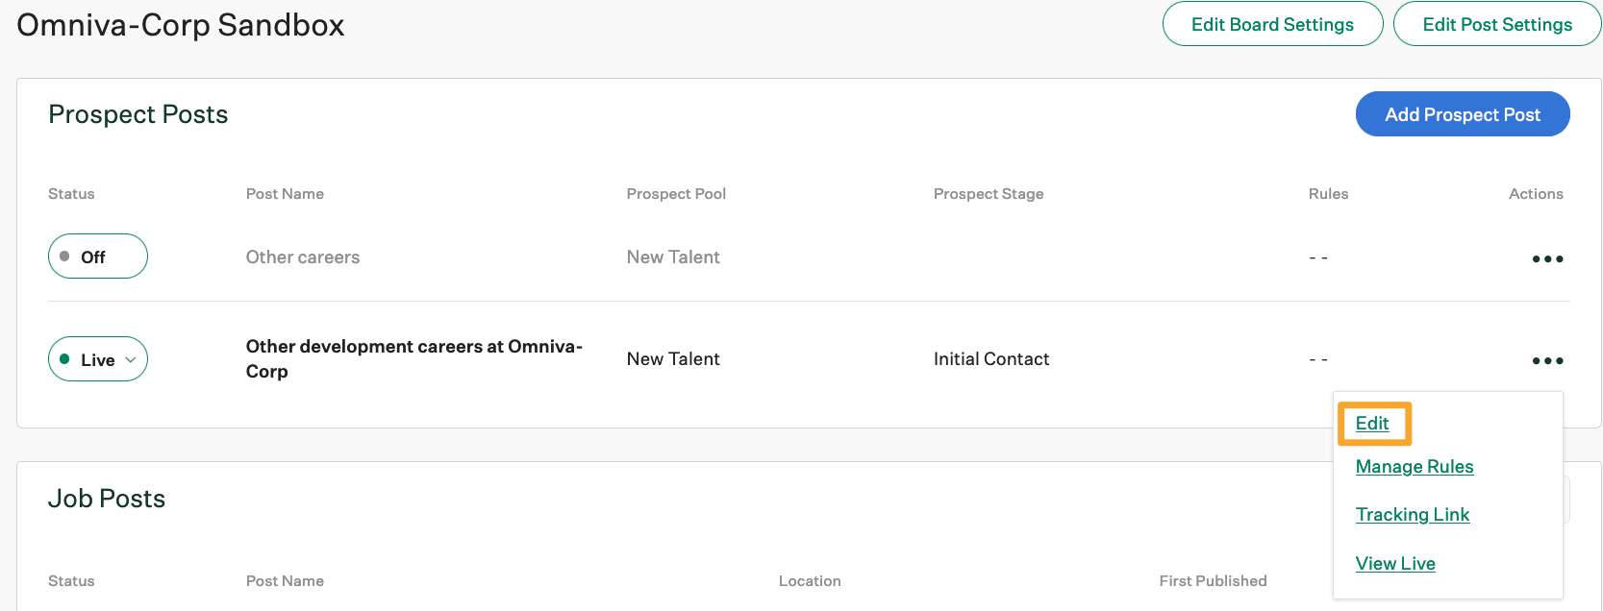Select Edit from the actions menu
This screenshot has height=611, width=1603.
pos(1372,423)
